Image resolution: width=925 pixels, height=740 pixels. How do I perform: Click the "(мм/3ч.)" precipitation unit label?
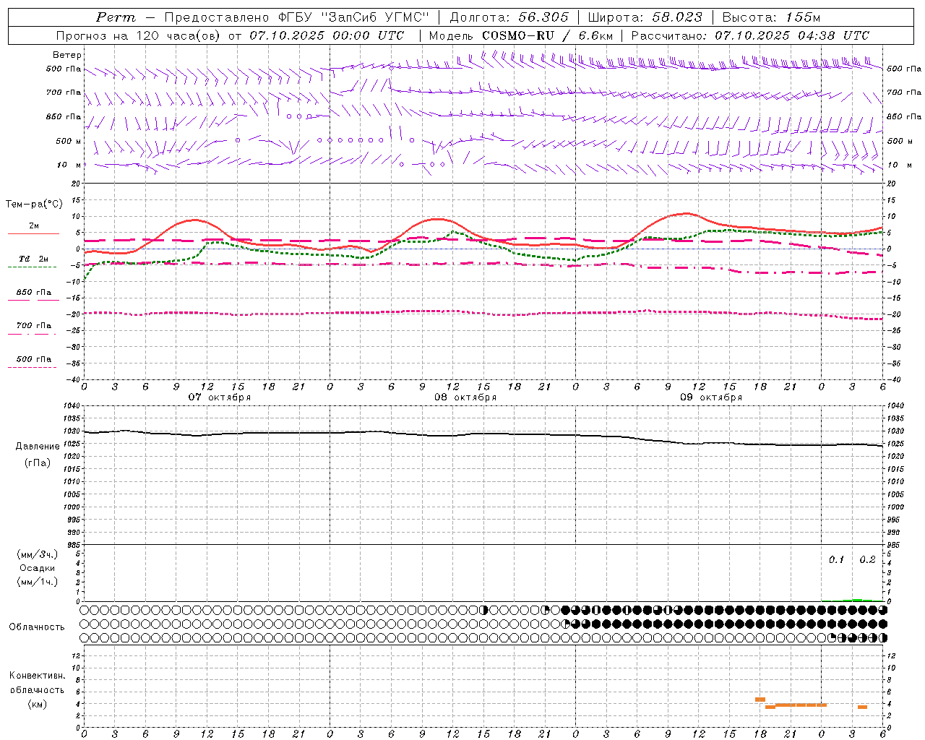click(x=38, y=554)
